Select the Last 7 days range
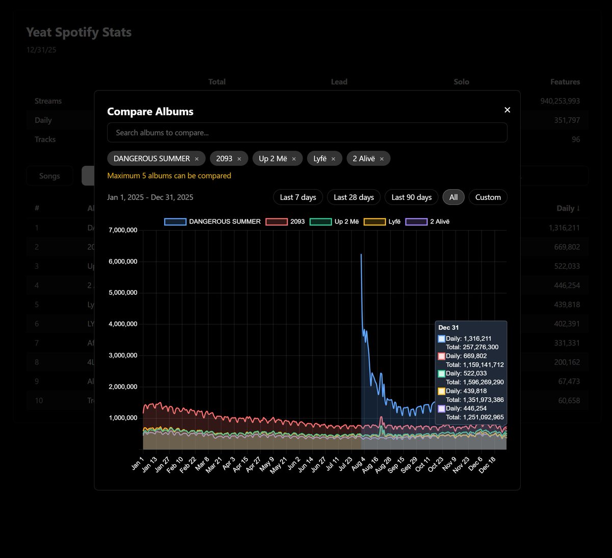The image size is (612, 558). click(298, 197)
